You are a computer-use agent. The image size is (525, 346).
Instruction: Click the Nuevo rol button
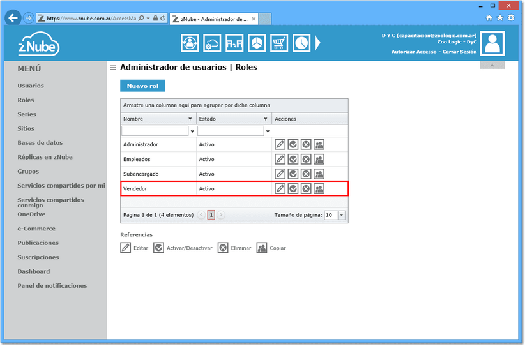coord(142,86)
